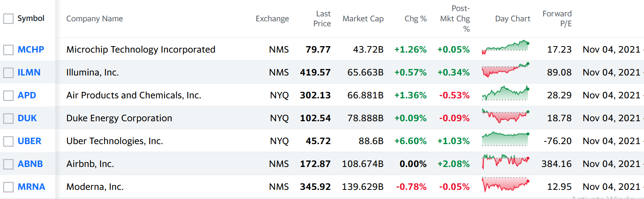Open the MCHP day chart thumbnail
The width and height of the screenshot is (644, 199).
point(505,48)
